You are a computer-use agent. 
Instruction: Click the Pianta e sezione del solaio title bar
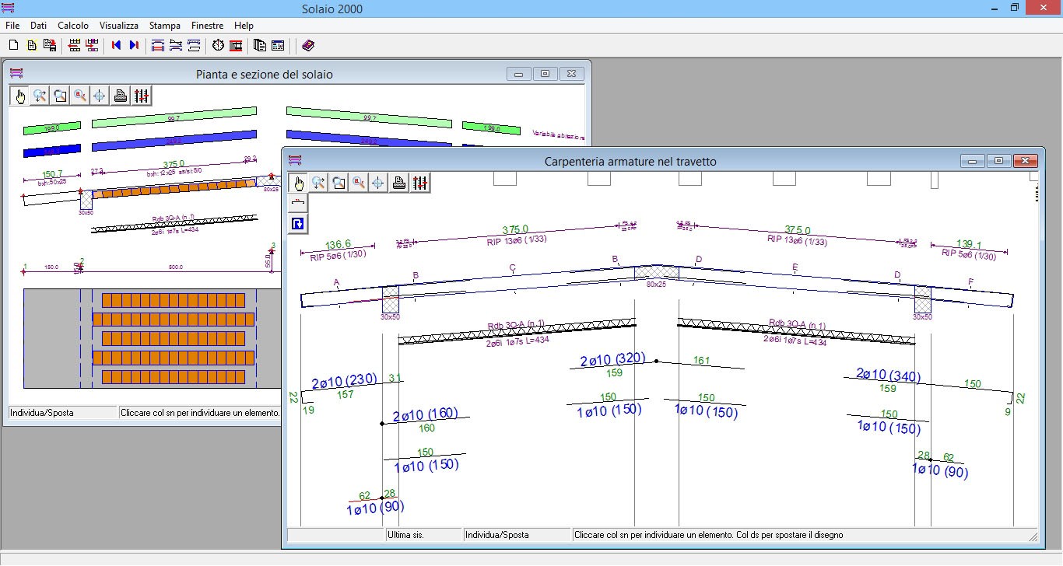[x=265, y=74]
